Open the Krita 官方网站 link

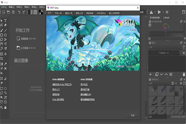58,100
